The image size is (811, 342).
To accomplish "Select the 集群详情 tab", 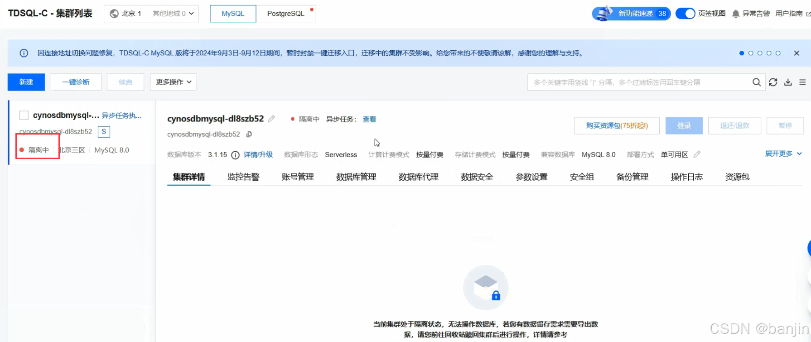I will pyautogui.click(x=189, y=177).
